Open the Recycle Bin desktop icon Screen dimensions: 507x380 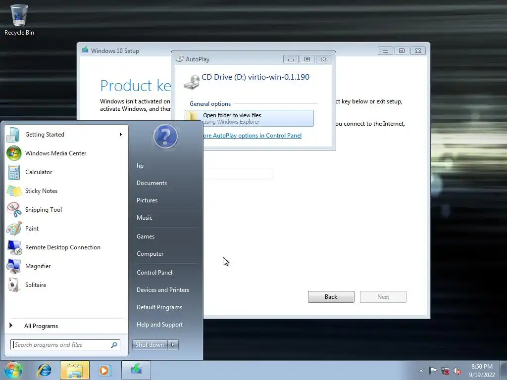coord(19,20)
